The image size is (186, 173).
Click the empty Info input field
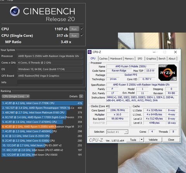pyautogui.click(x=50, y=82)
